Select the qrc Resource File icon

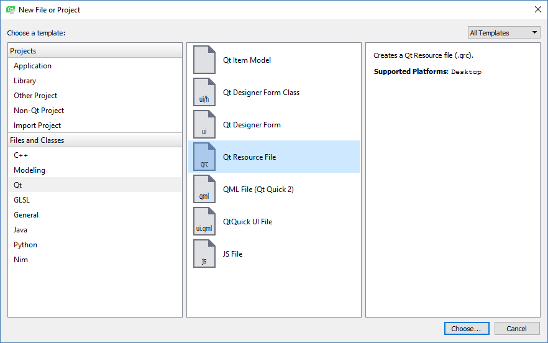point(204,157)
